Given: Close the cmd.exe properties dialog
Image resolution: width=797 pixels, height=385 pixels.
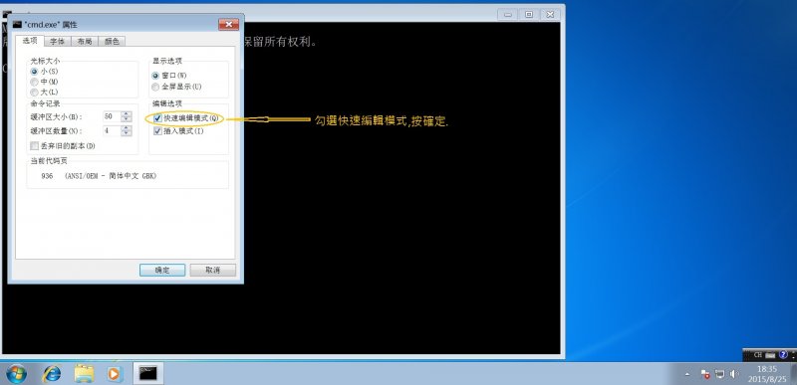Looking at the screenshot, I should (229, 24).
